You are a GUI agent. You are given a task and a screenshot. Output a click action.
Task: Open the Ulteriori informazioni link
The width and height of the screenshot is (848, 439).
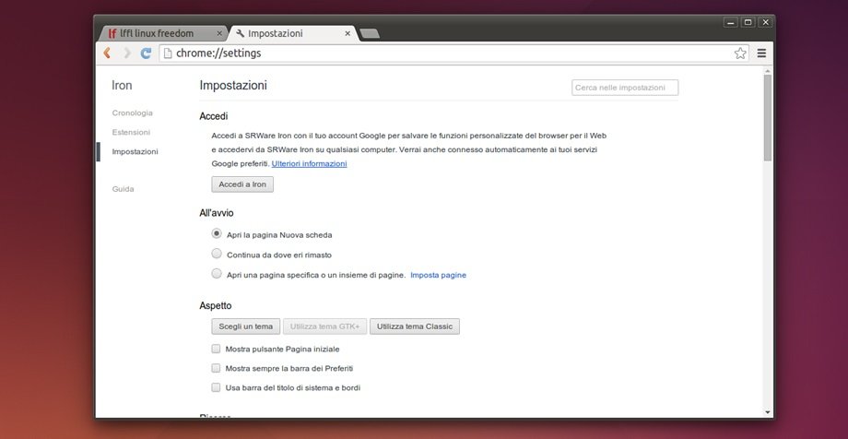pyautogui.click(x=310, y=163)
